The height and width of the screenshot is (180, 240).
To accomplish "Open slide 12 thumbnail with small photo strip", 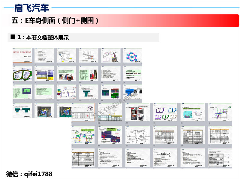I will 133,73.
